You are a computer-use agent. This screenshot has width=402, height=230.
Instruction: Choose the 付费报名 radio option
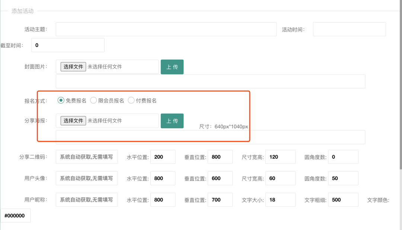click(x=131, y=100)
